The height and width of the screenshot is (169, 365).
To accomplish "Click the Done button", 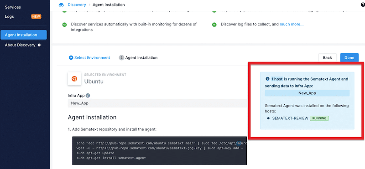I will point(349,58).
